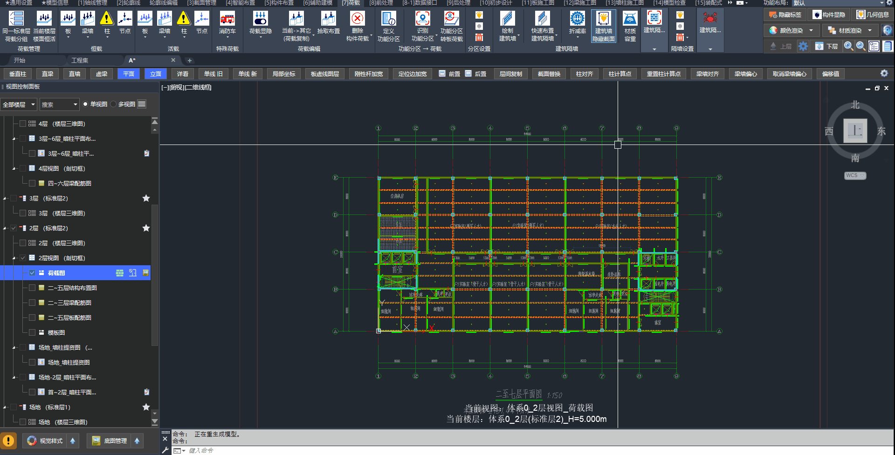Click the 层间复制 button
The image size is (895, 455).
click(510, 74)
